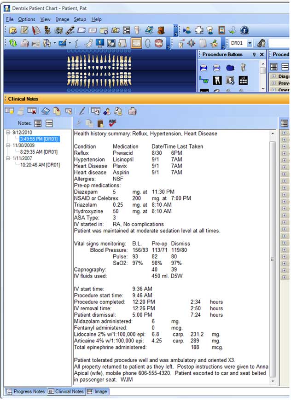The image size is (291, 400).
Task: Click the blue blob procedure button
Action: tap(230, 68)
